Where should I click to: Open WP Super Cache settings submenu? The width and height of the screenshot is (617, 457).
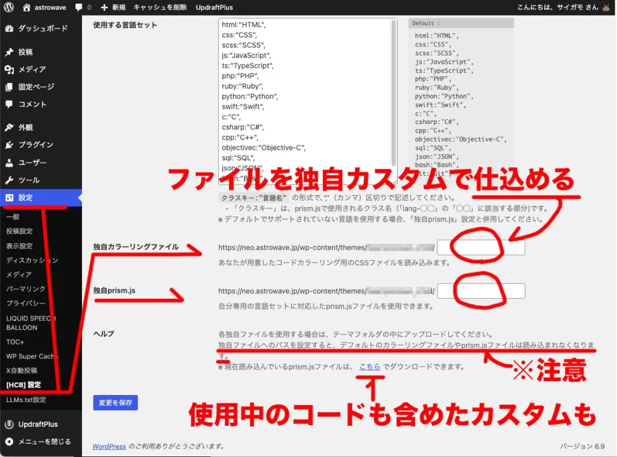tap(32, 356)
